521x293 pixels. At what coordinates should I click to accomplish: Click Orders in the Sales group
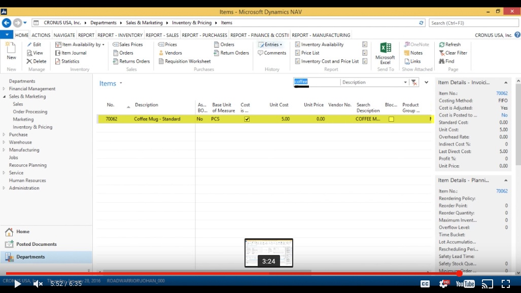(x=123, y=53)
